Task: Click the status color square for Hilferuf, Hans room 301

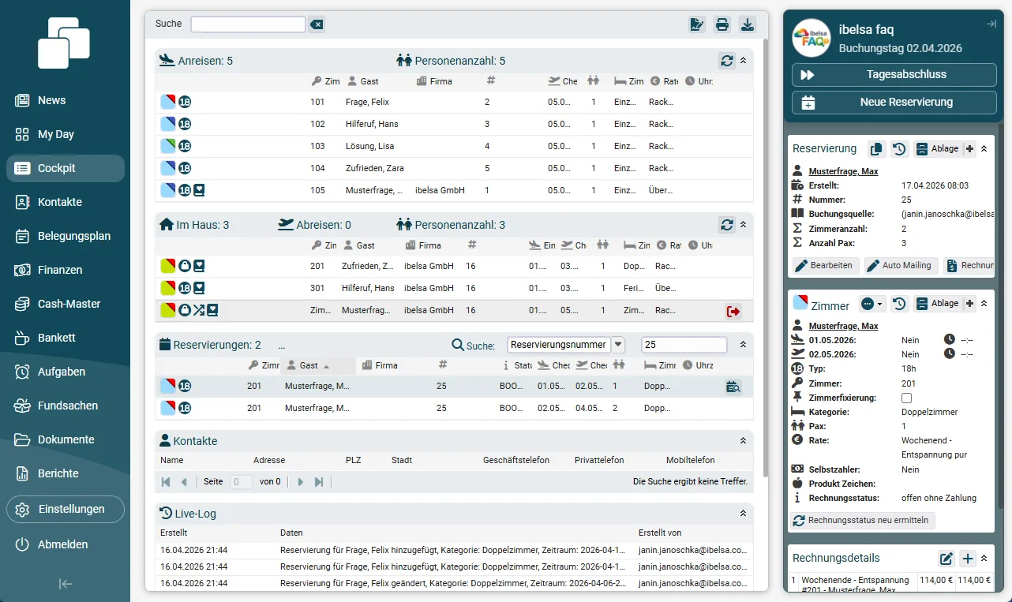Action: pyautogui.click(x=168, y=288)
